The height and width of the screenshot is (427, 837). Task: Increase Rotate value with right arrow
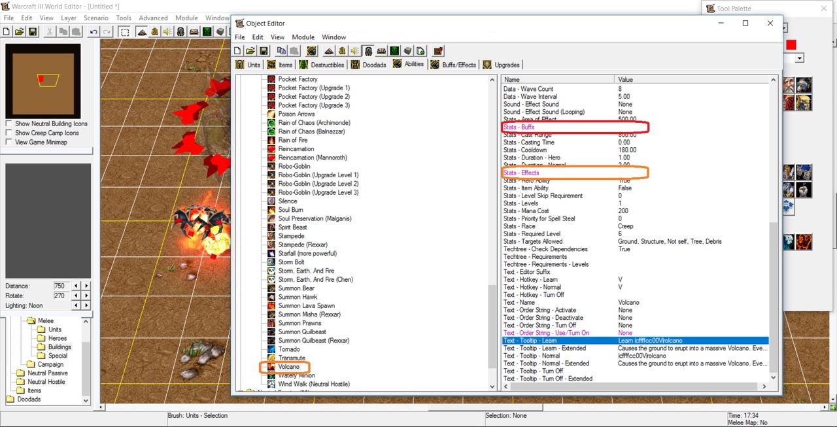[86, 296]
